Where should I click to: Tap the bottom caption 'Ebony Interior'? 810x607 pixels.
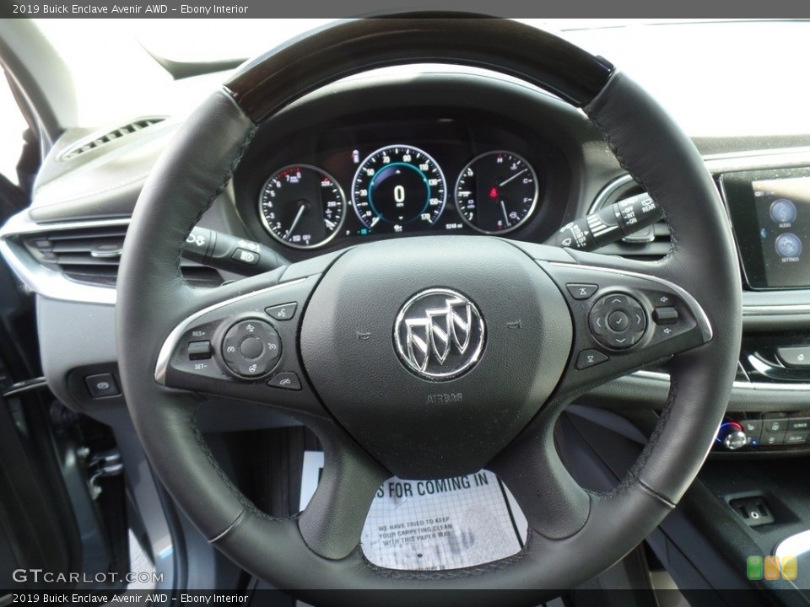tap(214, 599)
